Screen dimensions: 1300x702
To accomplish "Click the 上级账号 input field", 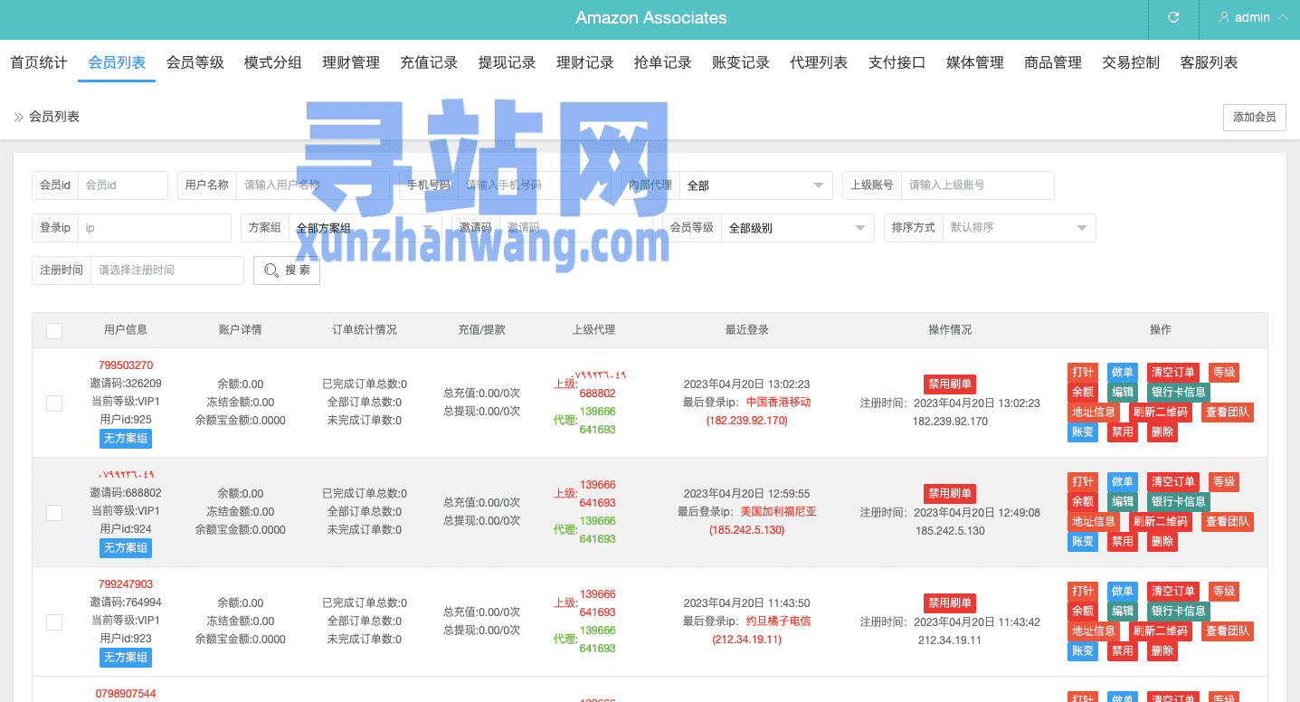I will click(978, 185).
